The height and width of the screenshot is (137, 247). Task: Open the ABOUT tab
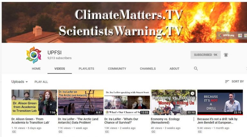(x=174, y=69)
